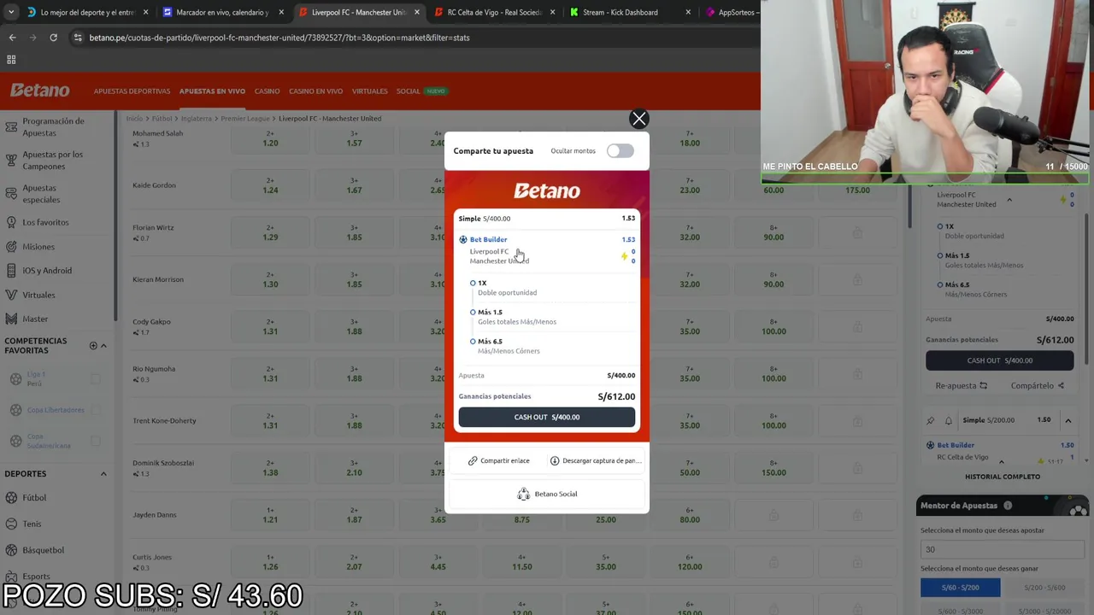Close the Comparte tu apuesta dialog

point(638,119)
